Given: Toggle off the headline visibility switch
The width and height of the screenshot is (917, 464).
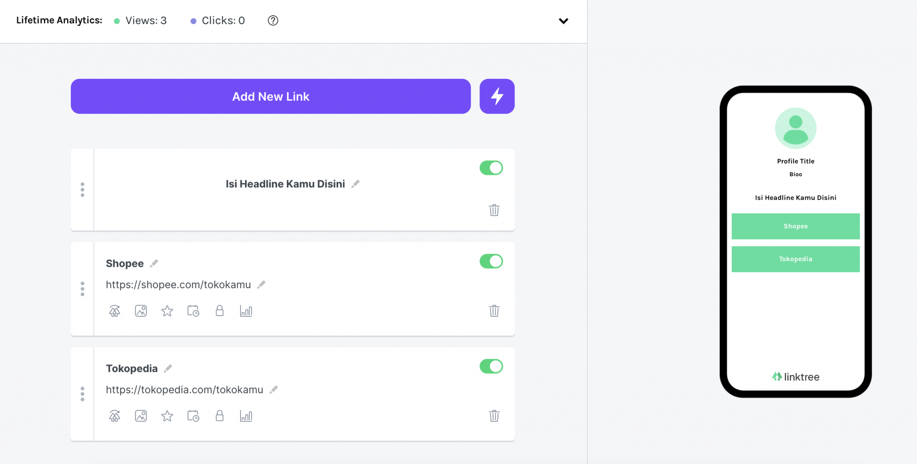Looking at the screenshot, I should [x=491, y=168].
